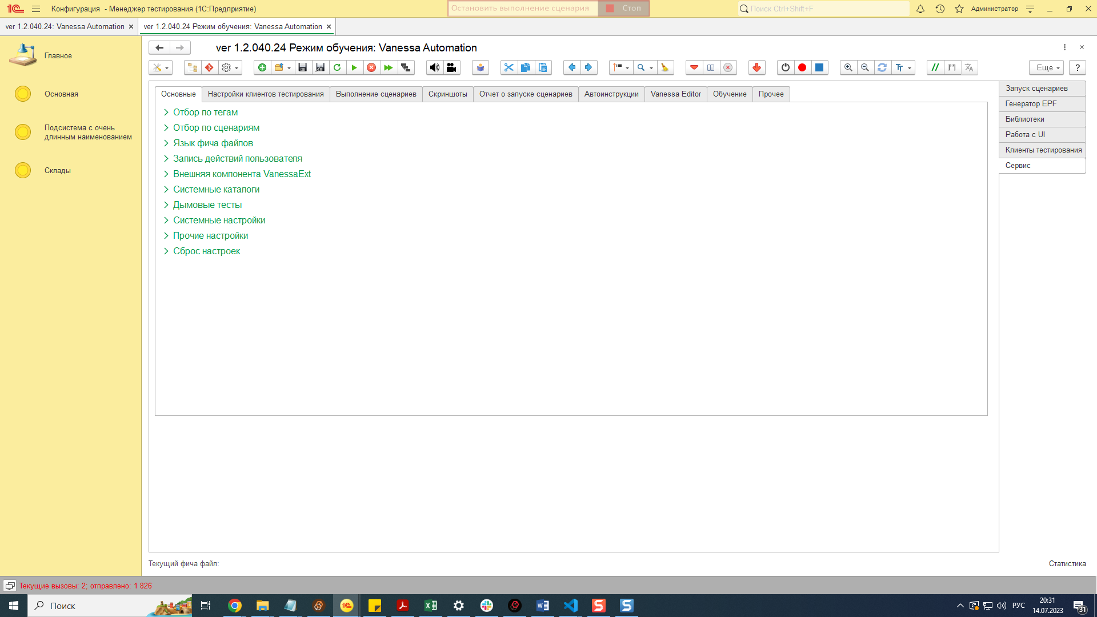
Task: Click the Стоп button at top
Action: coord(624,9)
